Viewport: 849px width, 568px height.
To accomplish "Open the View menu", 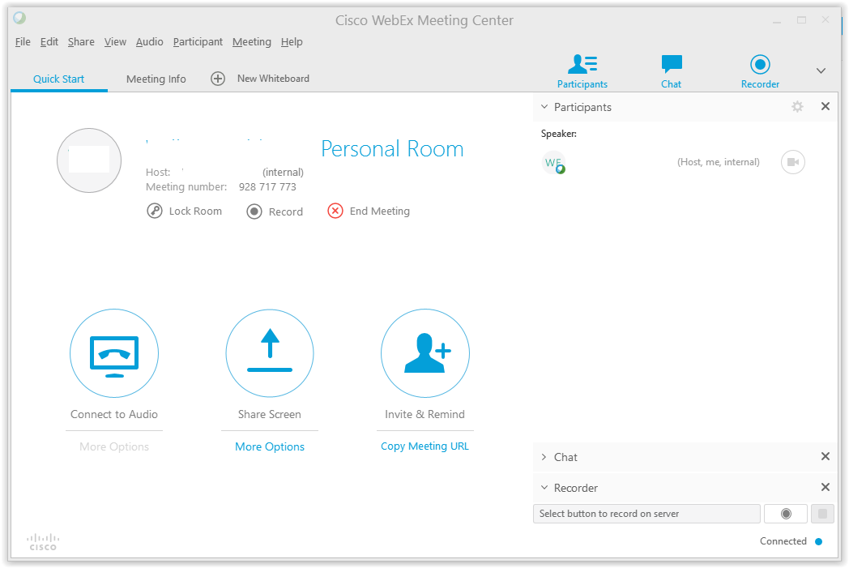I will (115, 41).
